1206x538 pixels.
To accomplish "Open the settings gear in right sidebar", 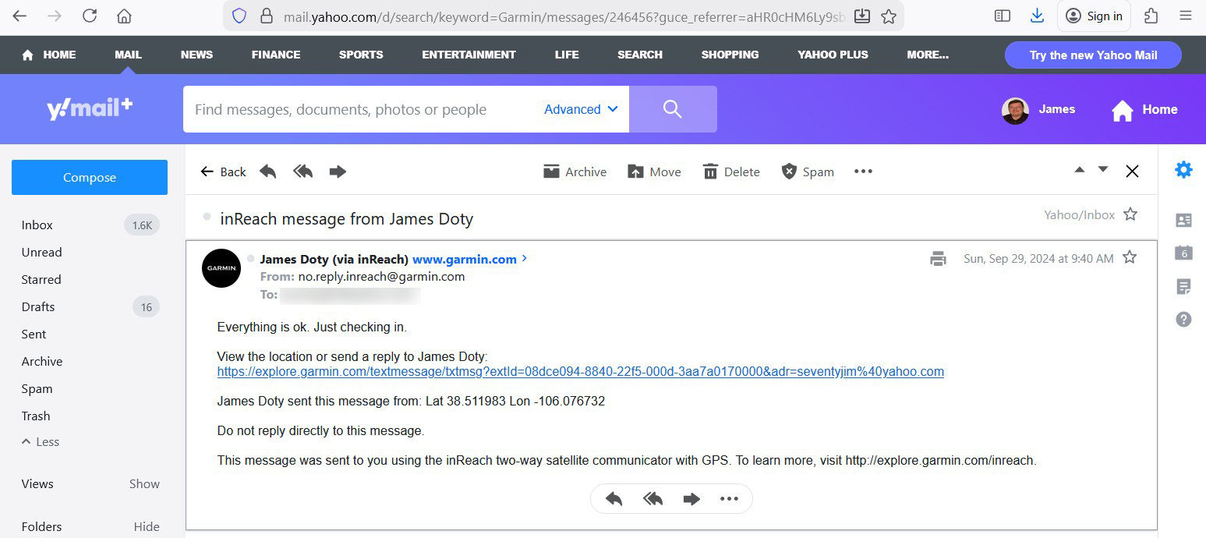I will tap(1183, 170).
